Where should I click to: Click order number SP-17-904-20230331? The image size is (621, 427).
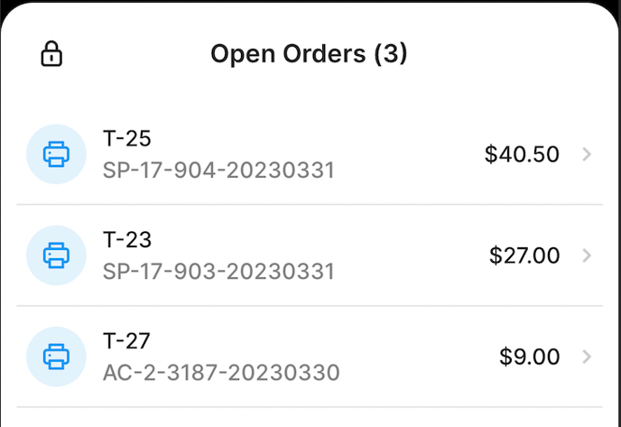[218, 170]
